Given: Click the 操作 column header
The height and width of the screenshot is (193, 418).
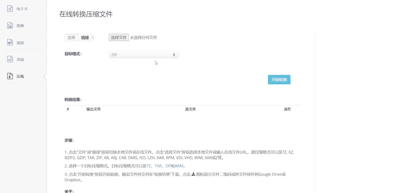Looking at the screenshot, I should pos(287,109).
